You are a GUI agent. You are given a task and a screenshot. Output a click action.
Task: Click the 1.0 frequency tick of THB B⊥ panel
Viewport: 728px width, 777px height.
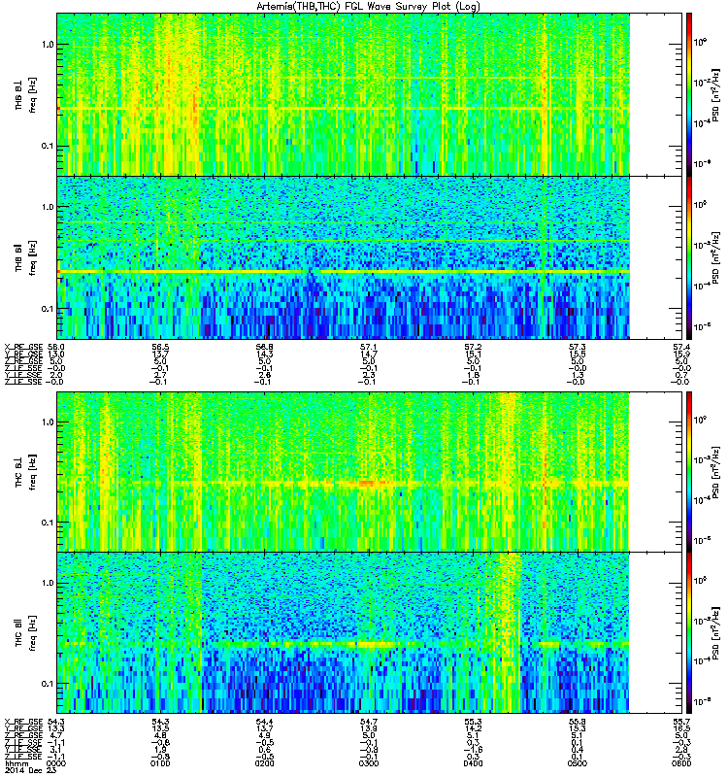(x=48, y=44)
